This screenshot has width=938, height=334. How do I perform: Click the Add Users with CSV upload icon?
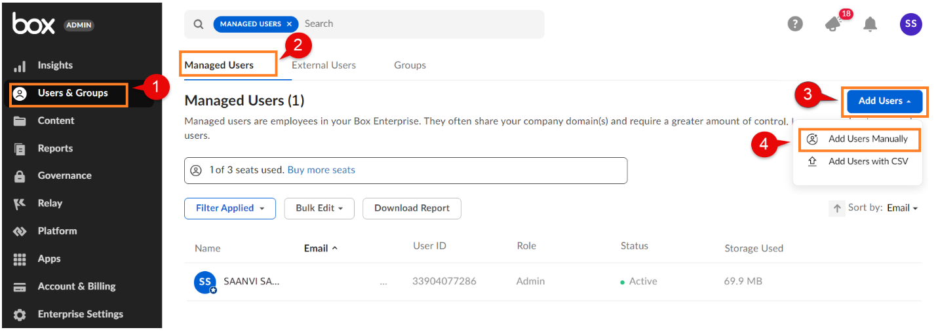812,161
